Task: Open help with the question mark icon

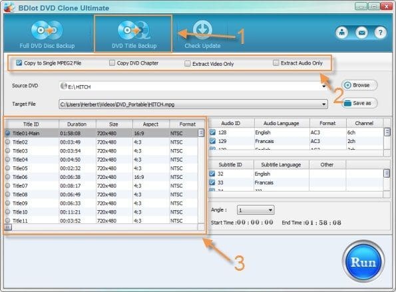Action: pos(380,33)
